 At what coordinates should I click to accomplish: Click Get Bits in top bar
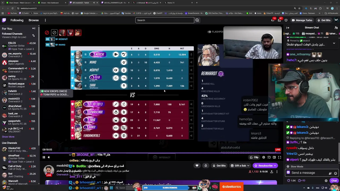324,20
